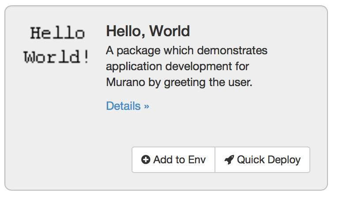The height and width of the screenshot is (203, 339).
Task: Click the word "World!" in the logo
Action: click(x=57, y=57)
